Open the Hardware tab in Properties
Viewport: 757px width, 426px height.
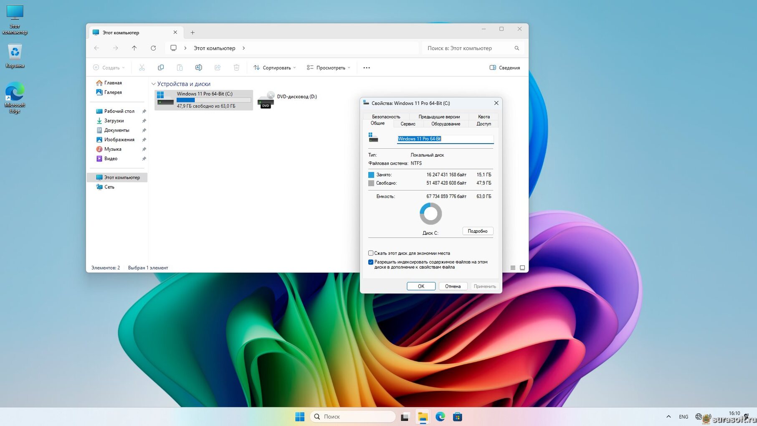tap(446, 124)
